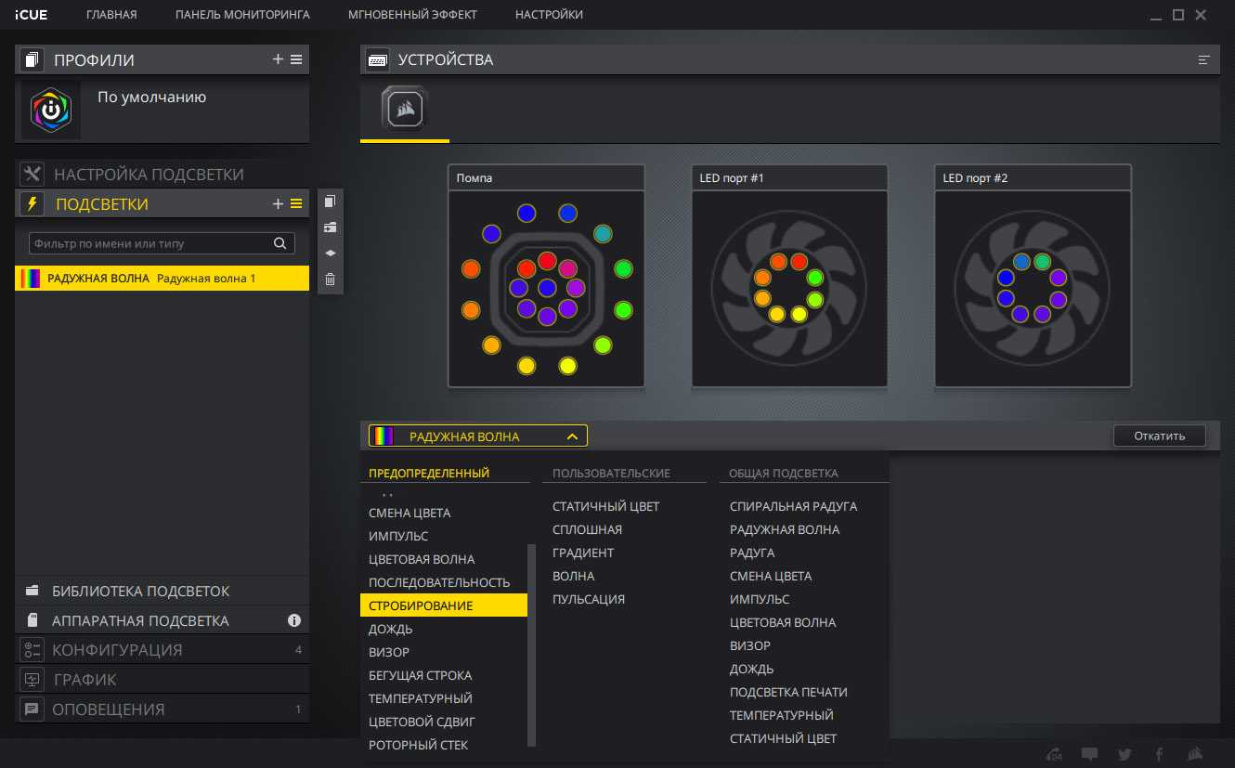Collapse the Радужная волна effect dropdown
Screen dimensions: 1235x768
tap(572, 436)
